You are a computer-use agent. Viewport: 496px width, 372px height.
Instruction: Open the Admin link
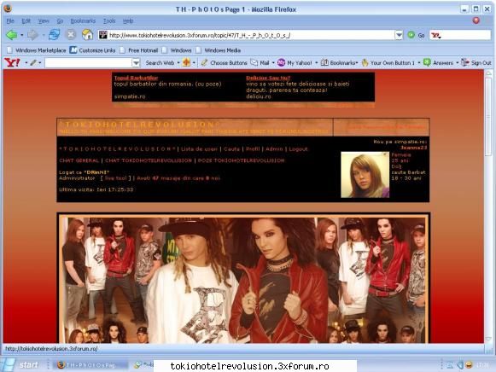coord(274,148)
